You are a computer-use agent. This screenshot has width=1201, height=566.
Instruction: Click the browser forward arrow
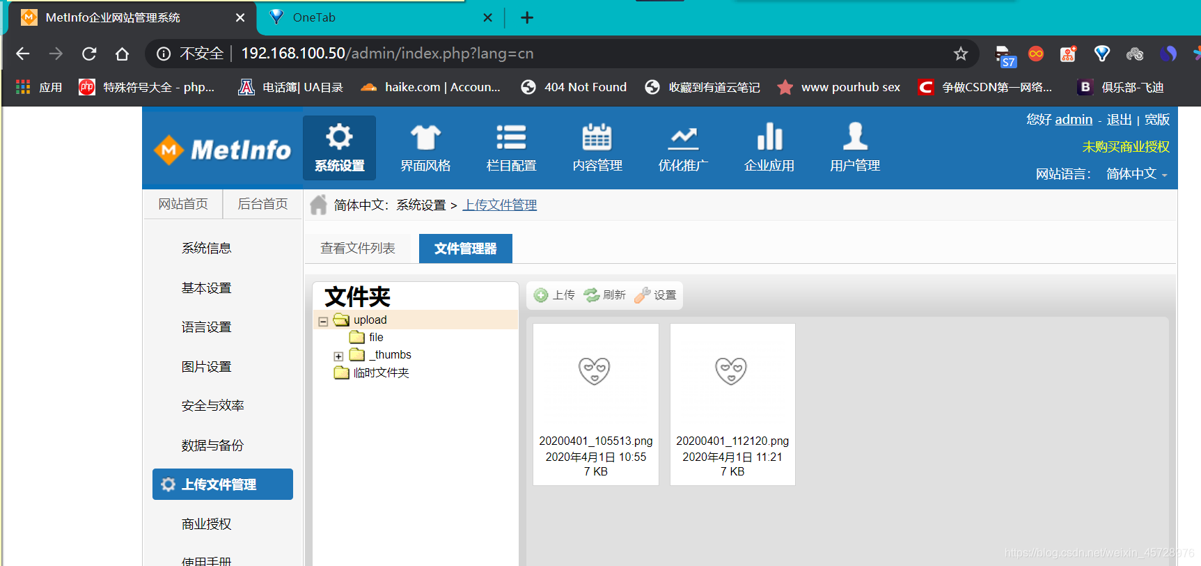click(x=56, y=54)
